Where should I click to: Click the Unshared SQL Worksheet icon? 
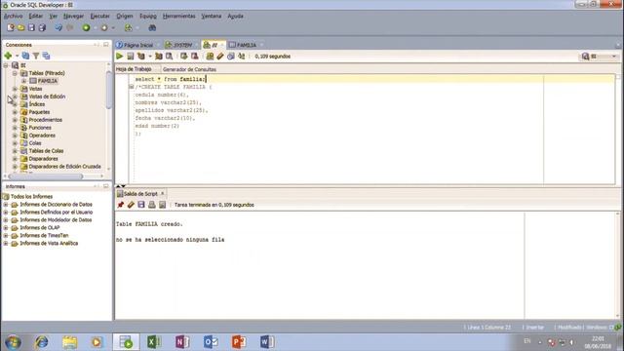point(210,57)
